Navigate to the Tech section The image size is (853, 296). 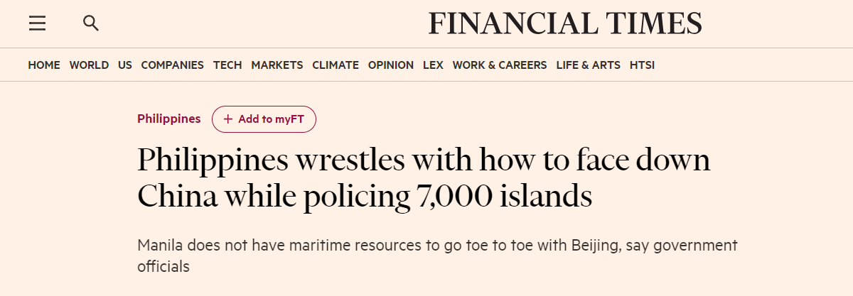[x=227, y=65]
